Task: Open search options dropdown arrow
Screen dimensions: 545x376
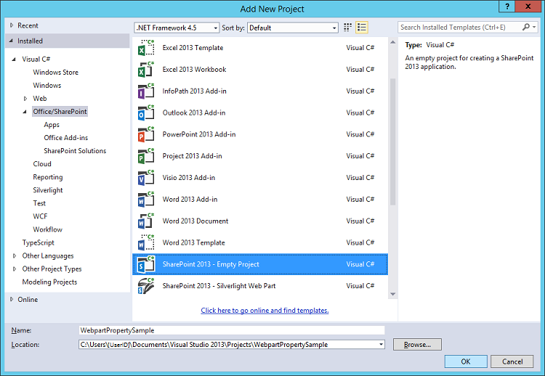Action: coord(534,27)
